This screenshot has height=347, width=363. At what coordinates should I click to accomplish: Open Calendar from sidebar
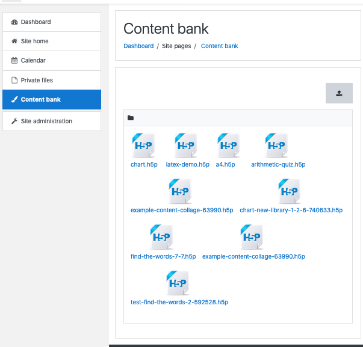pos(52,60)
